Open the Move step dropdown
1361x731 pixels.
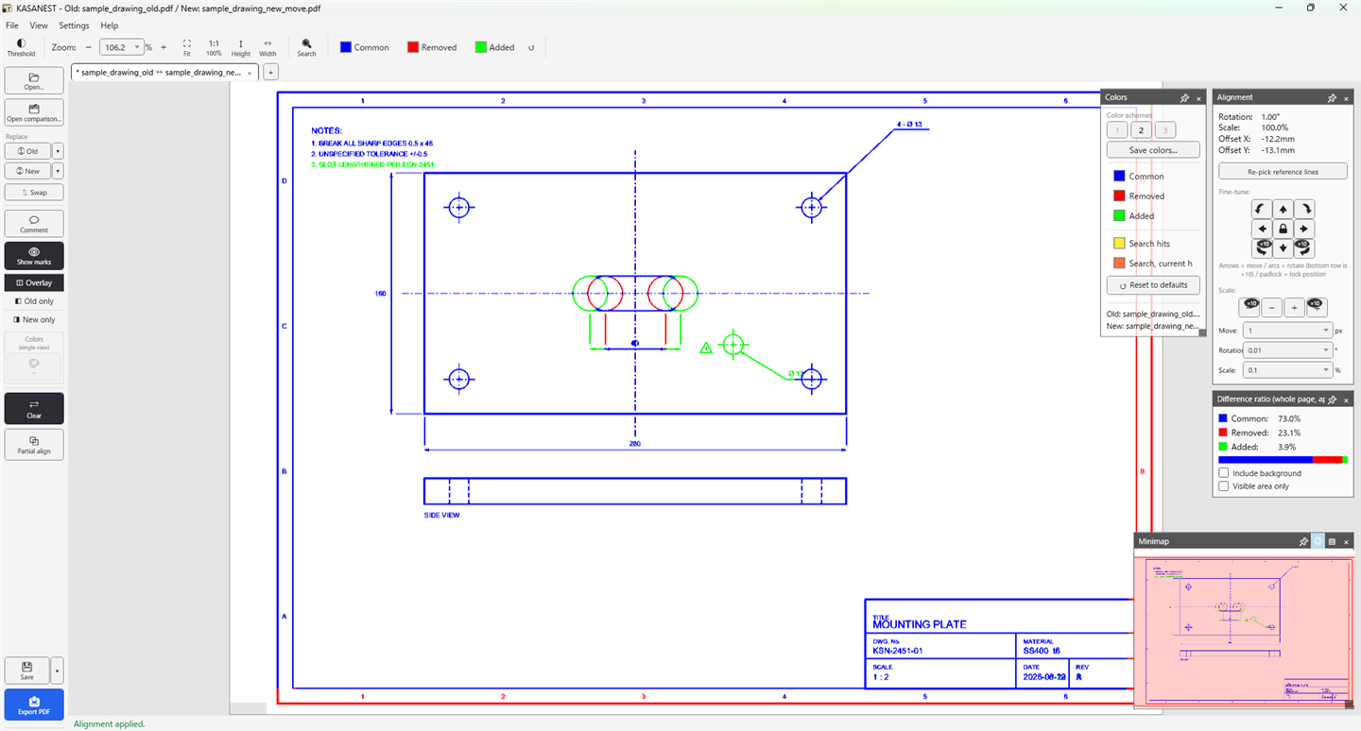pos(1326,331)
